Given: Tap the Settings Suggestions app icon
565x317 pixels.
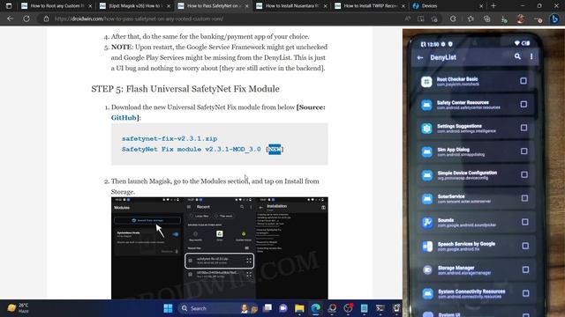Looking at the screenshot, I should 426,129.
